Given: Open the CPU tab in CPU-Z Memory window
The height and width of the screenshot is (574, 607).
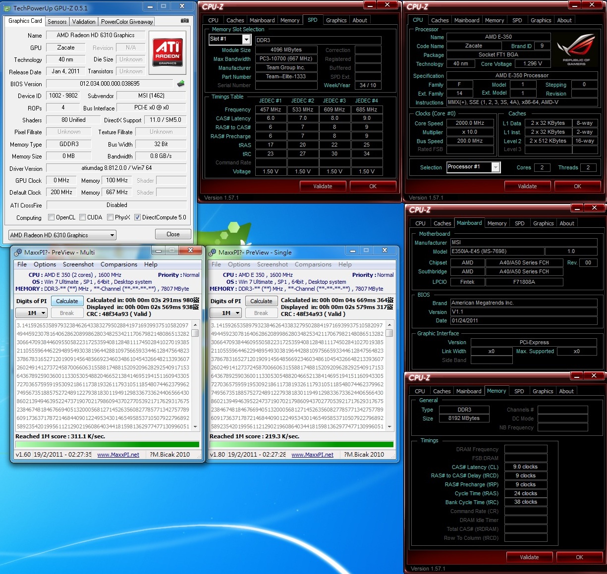Looking at the screenshot, I should [x=420, y=391].
